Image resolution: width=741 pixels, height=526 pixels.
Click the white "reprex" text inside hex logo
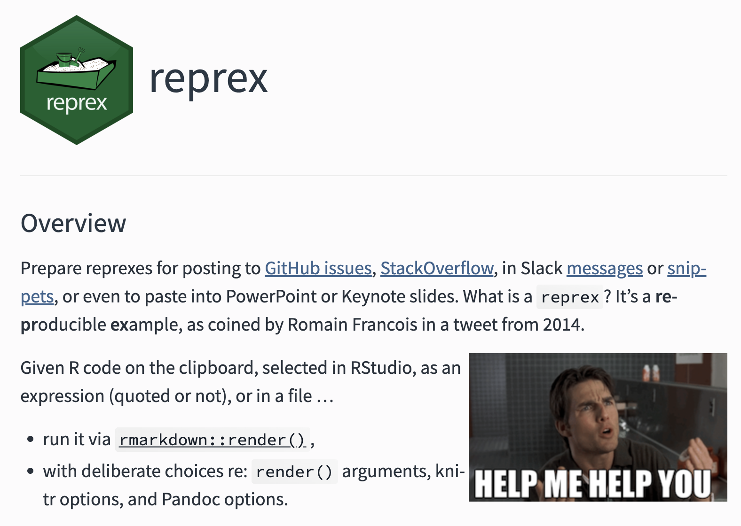(77, 103)
